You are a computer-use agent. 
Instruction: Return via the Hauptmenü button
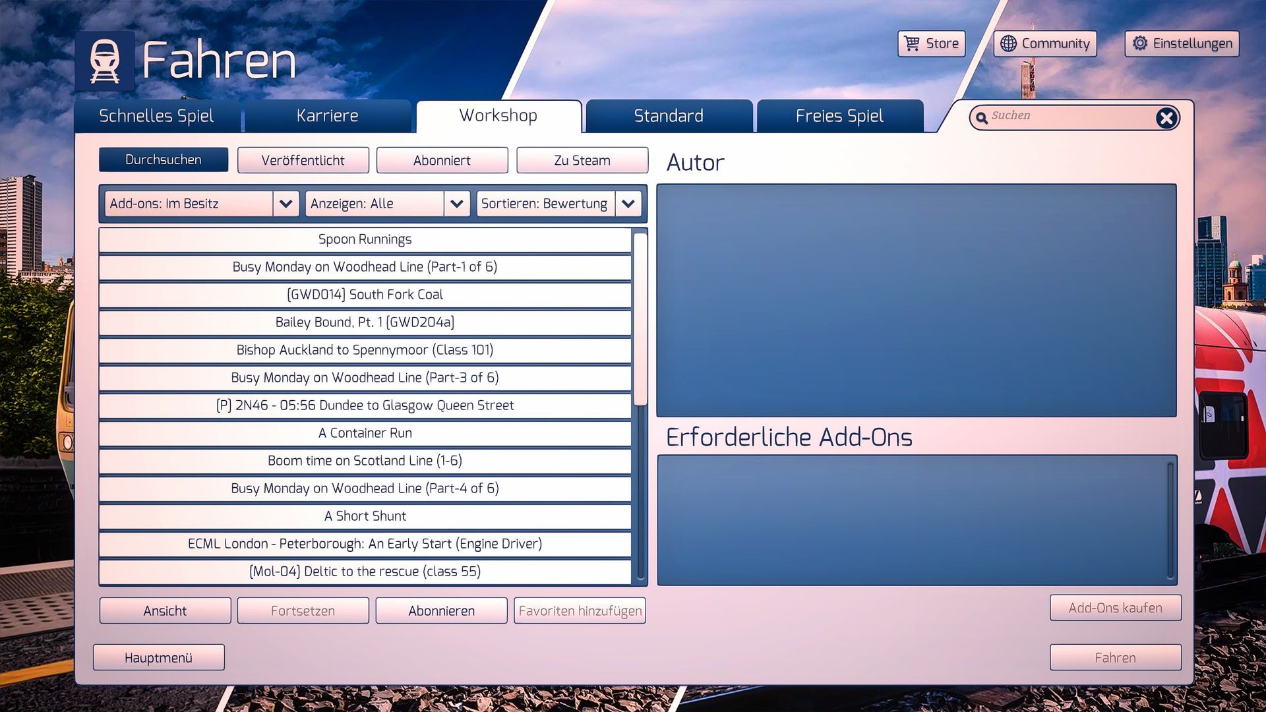[158, 657]
